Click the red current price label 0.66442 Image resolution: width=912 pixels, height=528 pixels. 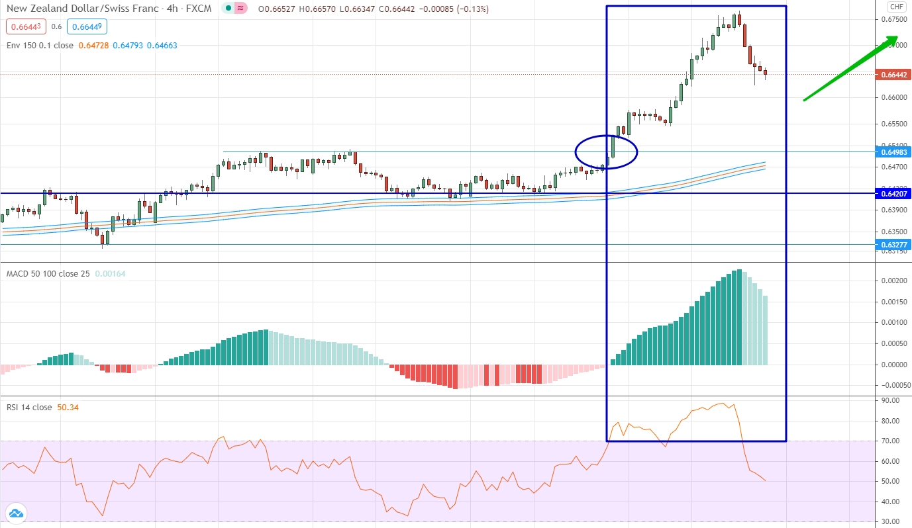[x=892, y=75]
